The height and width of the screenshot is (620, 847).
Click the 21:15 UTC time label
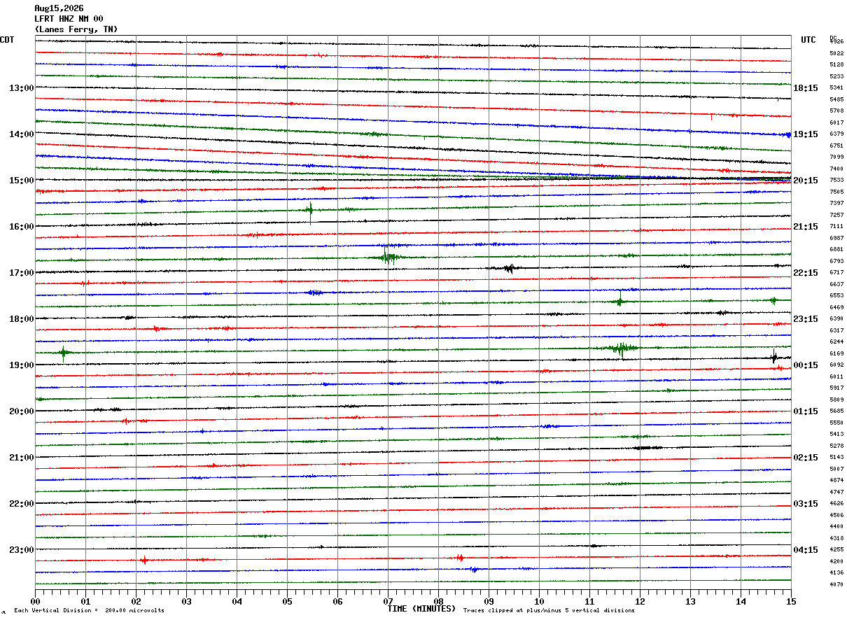(806, 227)
